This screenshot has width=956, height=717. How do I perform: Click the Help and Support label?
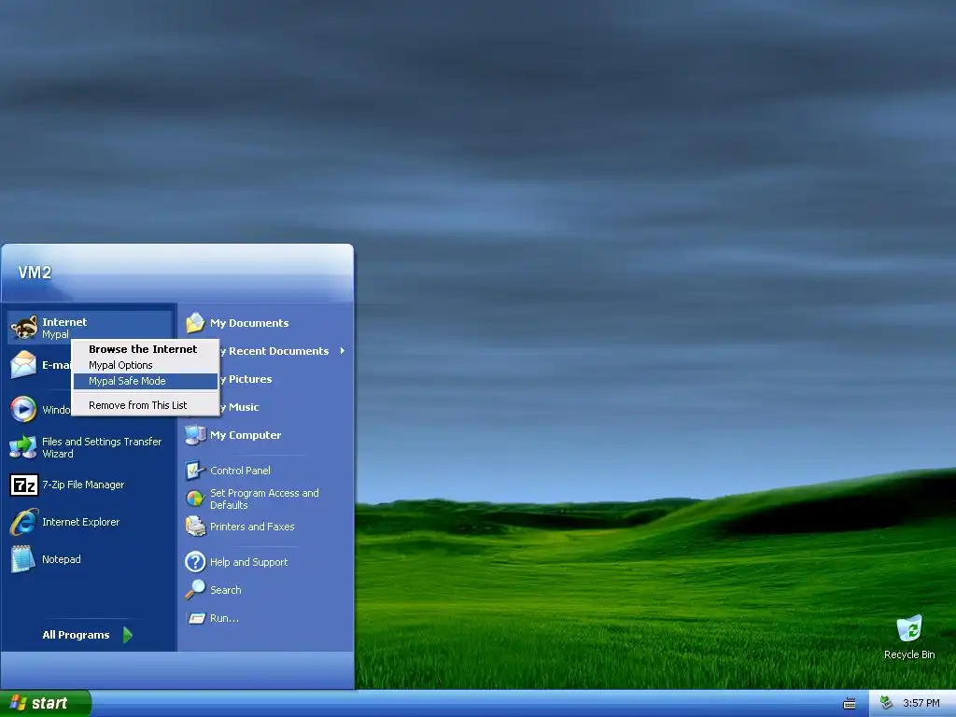(248, 561)
